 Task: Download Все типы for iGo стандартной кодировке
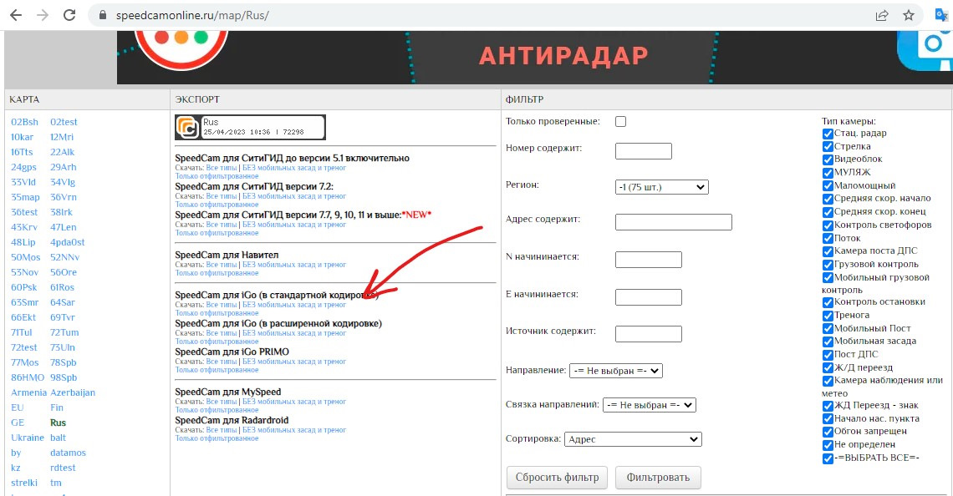(x=222, y=305)
